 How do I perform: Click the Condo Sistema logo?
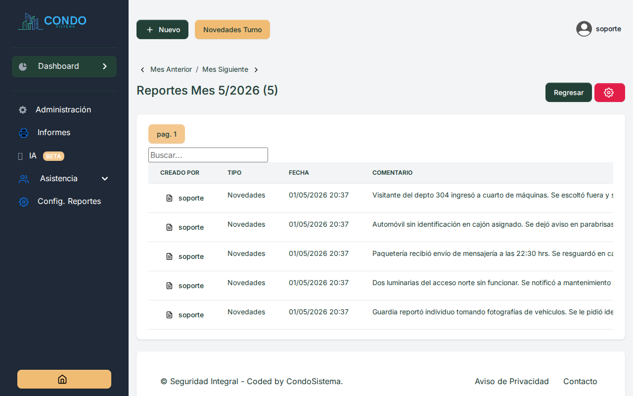[x=52, y=21]
